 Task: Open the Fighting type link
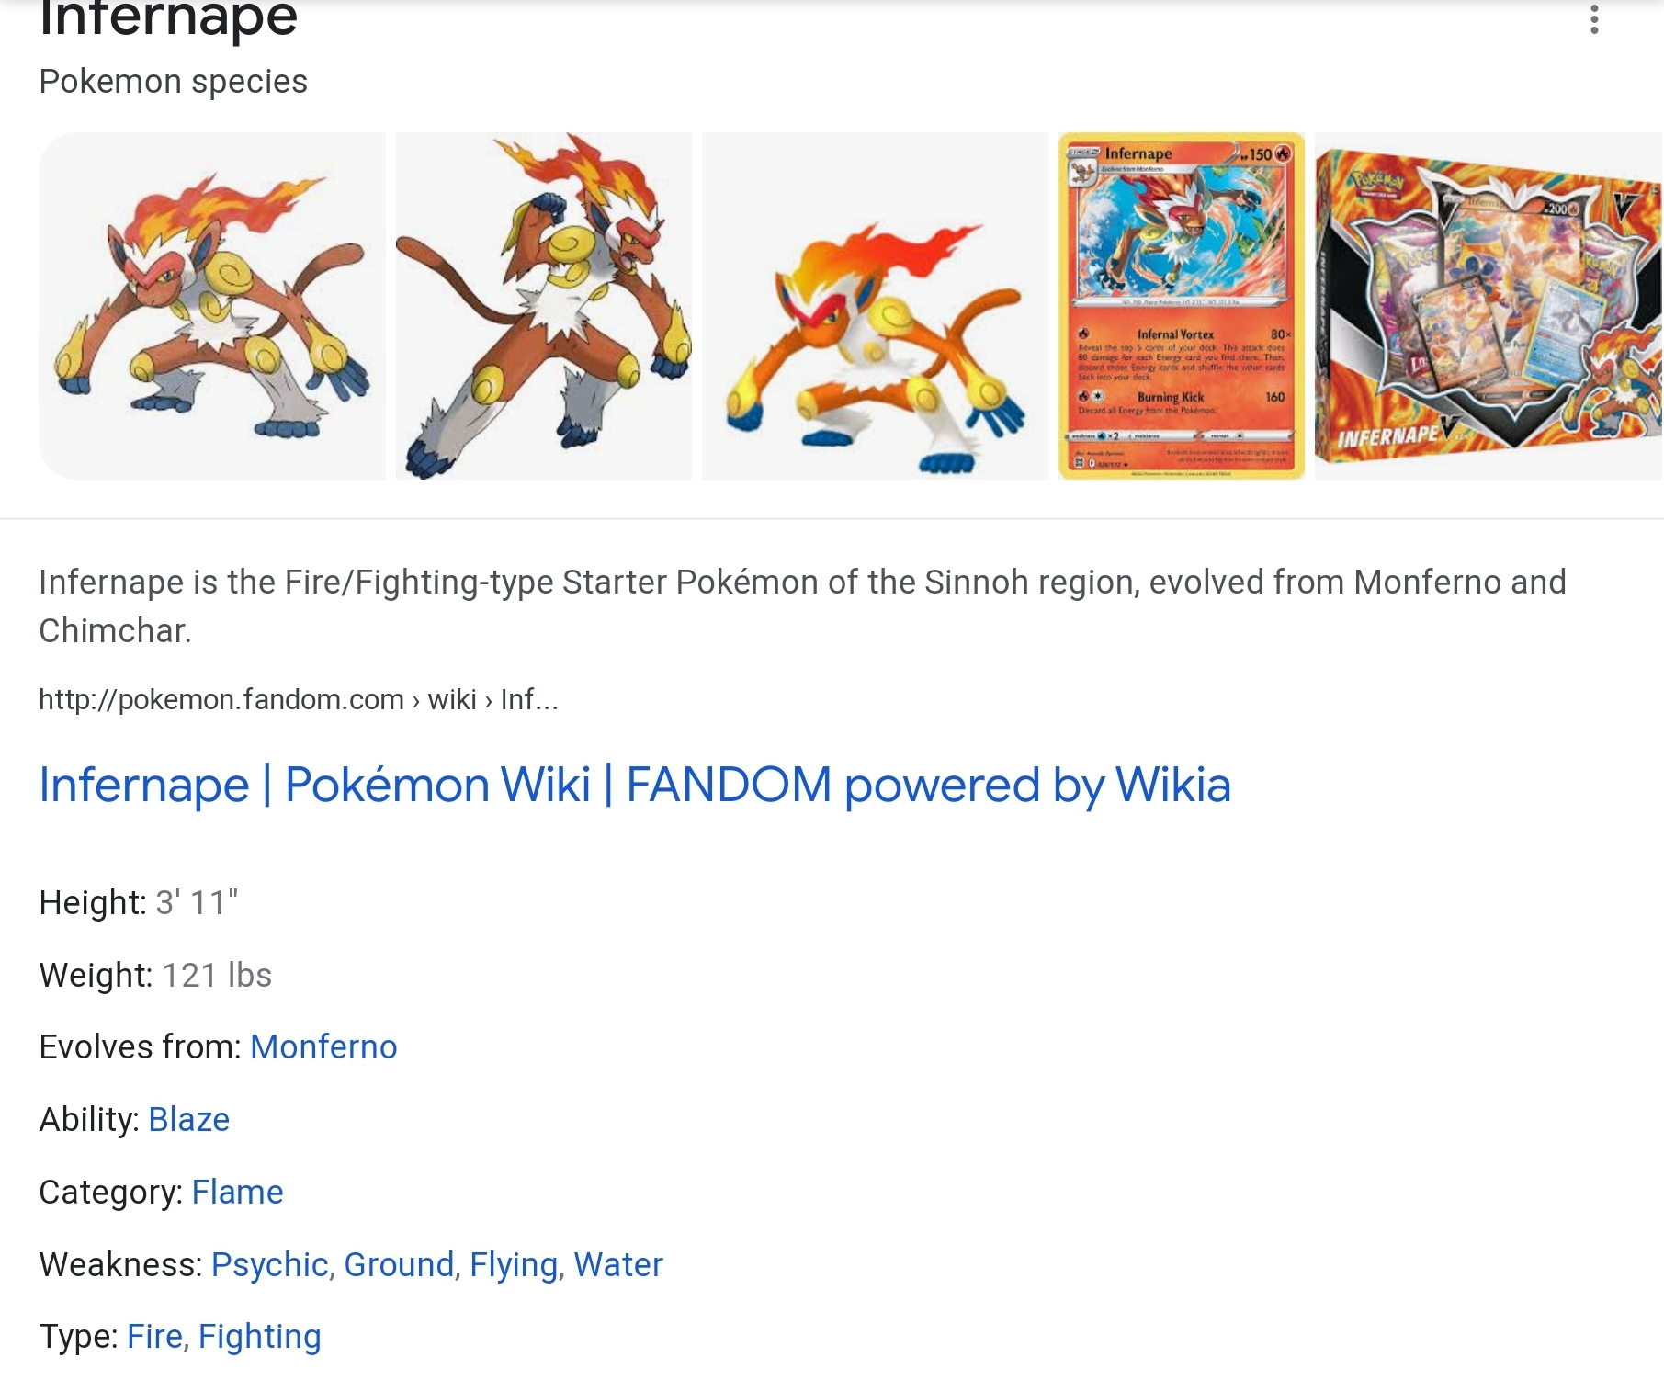260,1337
